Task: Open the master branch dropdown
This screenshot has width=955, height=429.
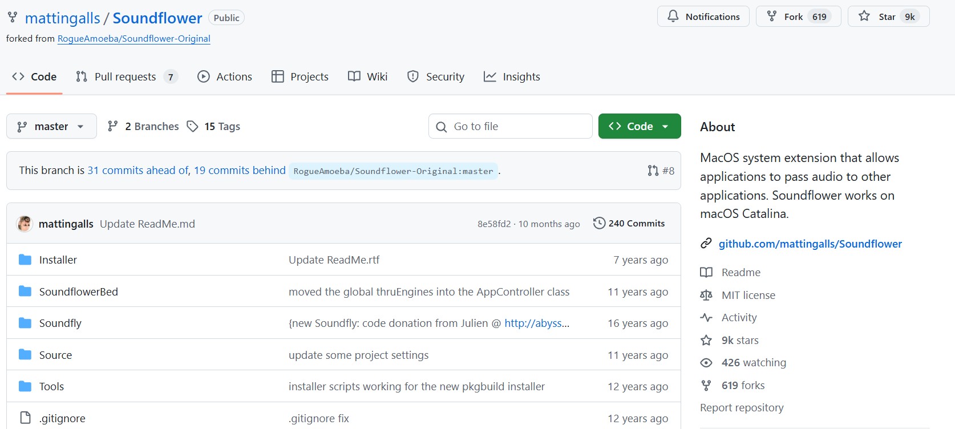Action: point(51,127)
